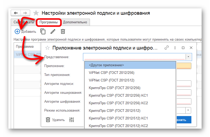
Task: Click the Удалить button in dialog
Action: pos(55,120)
